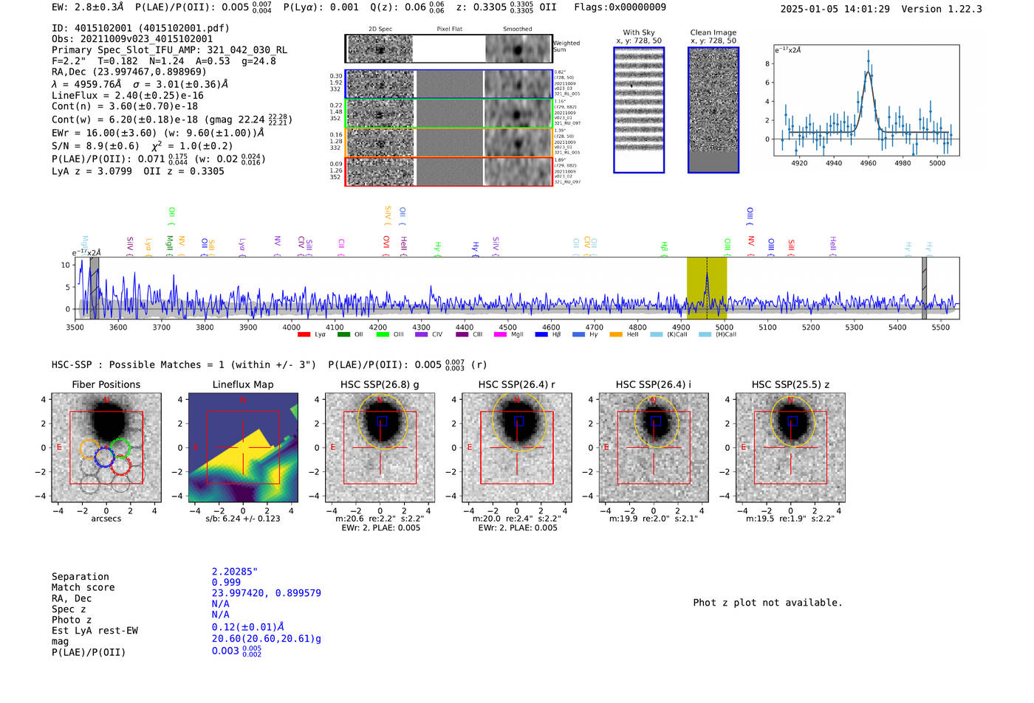Open the HSC SSP(26.4) r cutout
This screenshot has height=703, width=1034.
coord(517,448)
